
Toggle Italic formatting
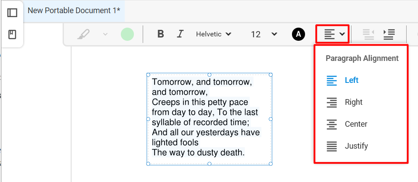click(180, 34)
